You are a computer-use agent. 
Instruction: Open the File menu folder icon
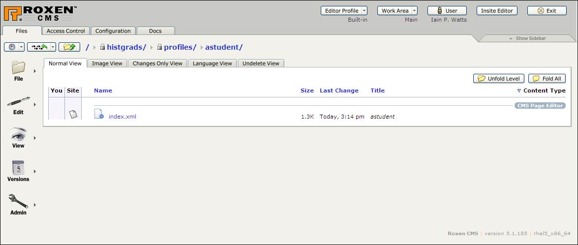tap(18, 67)
